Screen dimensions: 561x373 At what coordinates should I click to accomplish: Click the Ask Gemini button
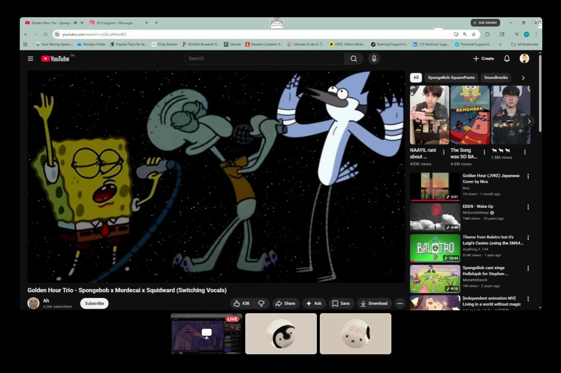click(x=485, y=22)
